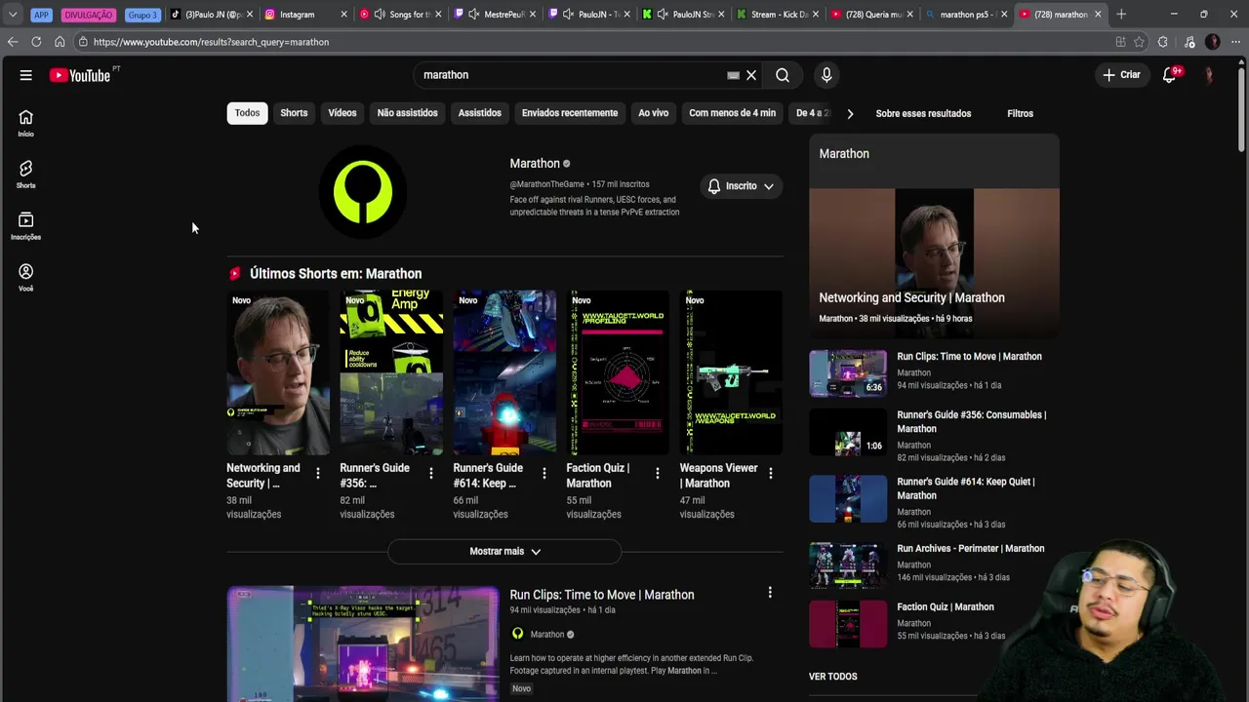Open Run Archives - Perimeter in side panel

click(x=971, y=549)
